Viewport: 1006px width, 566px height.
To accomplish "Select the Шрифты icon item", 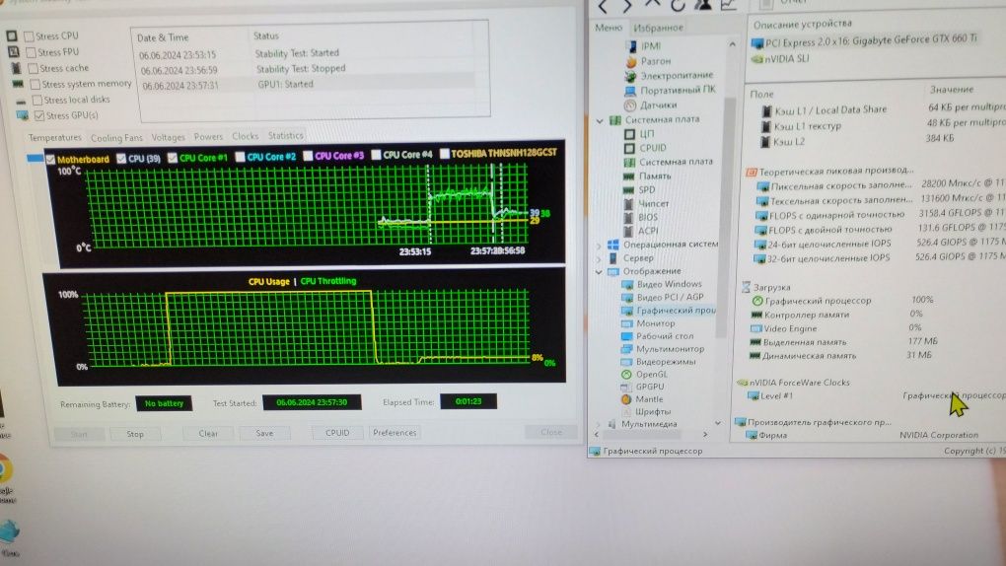I will (626, 412).
